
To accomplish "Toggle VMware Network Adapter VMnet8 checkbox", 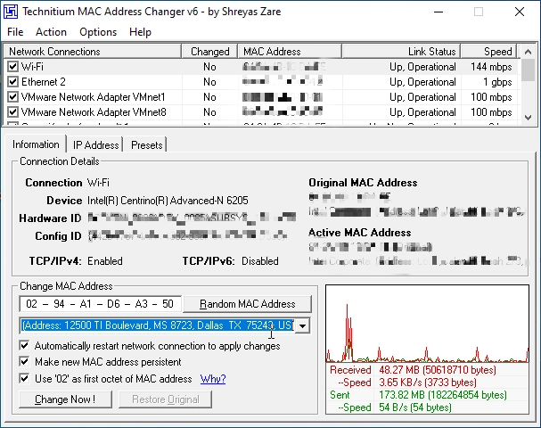I will (x=12, y=112).
